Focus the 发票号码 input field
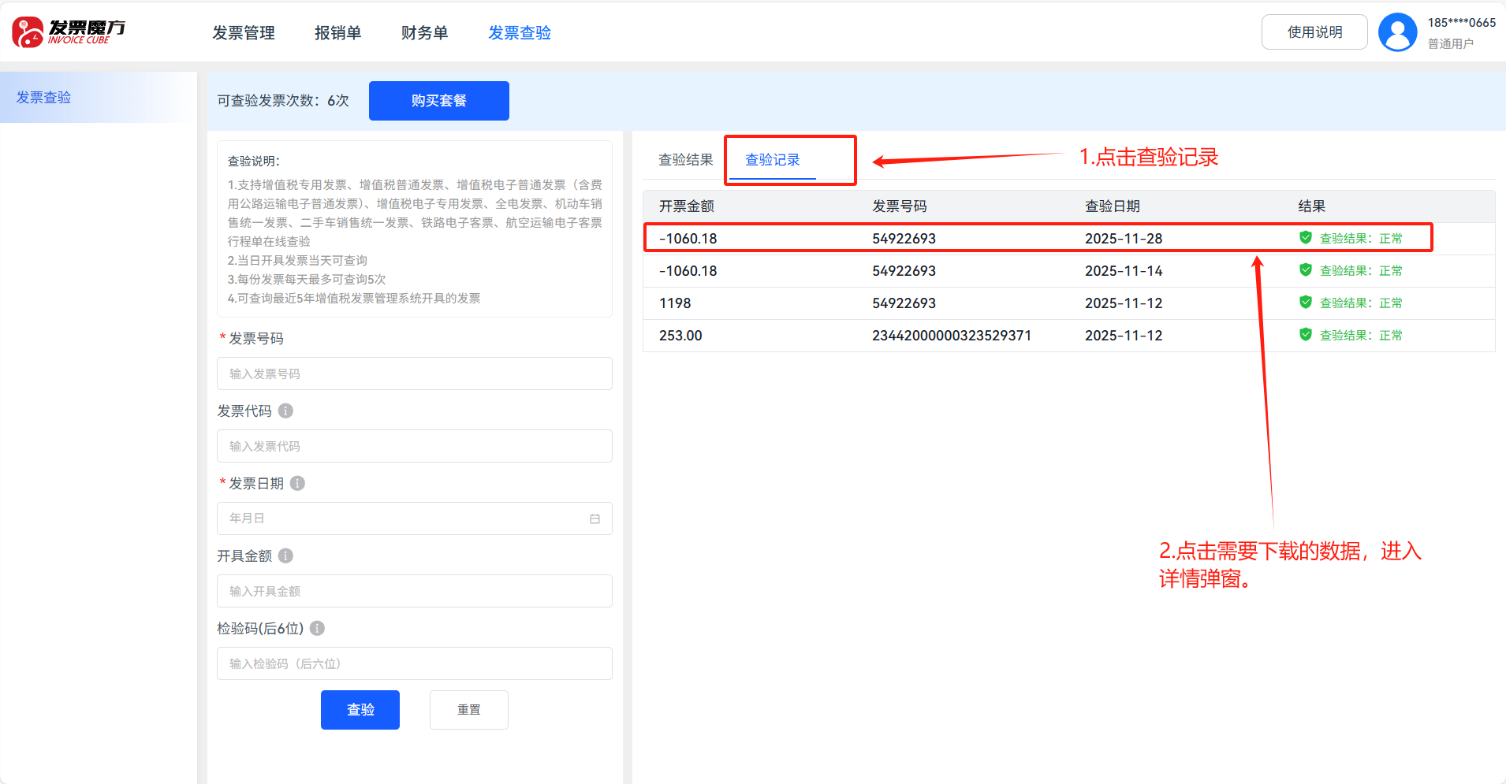This screenshot has width=1506, height=784. click(414, 373)
